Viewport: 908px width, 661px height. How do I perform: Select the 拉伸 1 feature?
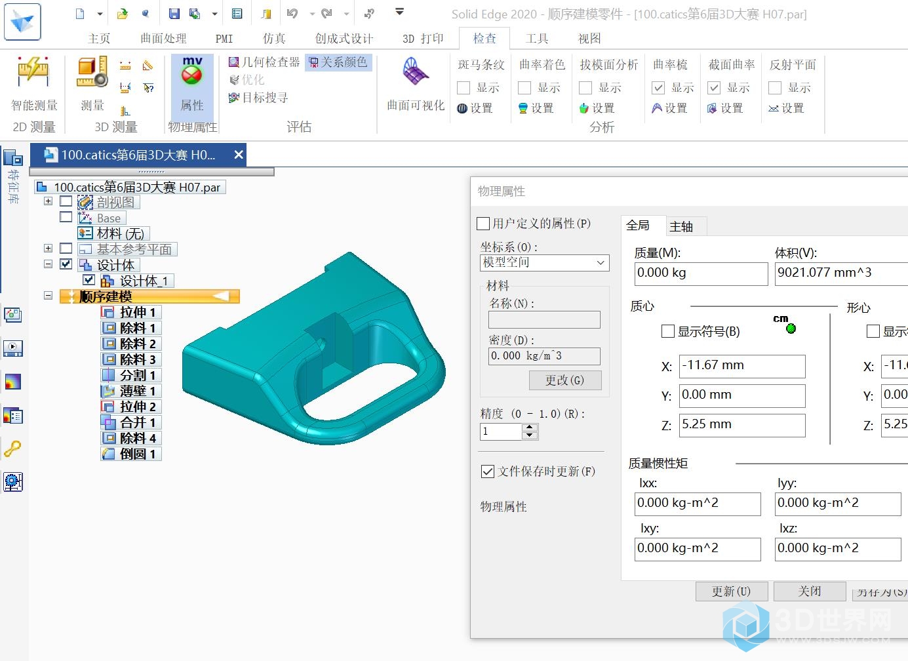tap(131, 312)
